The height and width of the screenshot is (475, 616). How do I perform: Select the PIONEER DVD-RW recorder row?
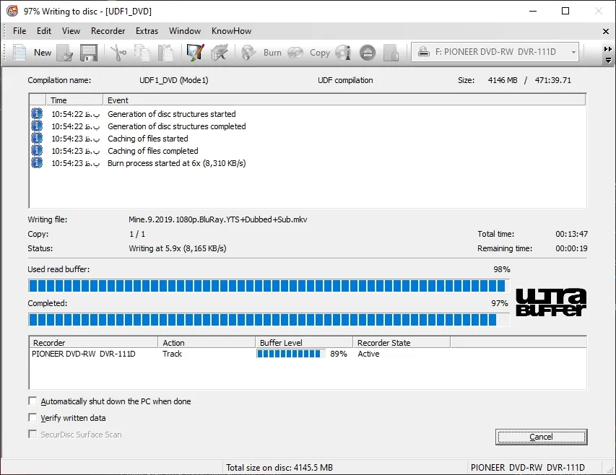pos(84,354)
